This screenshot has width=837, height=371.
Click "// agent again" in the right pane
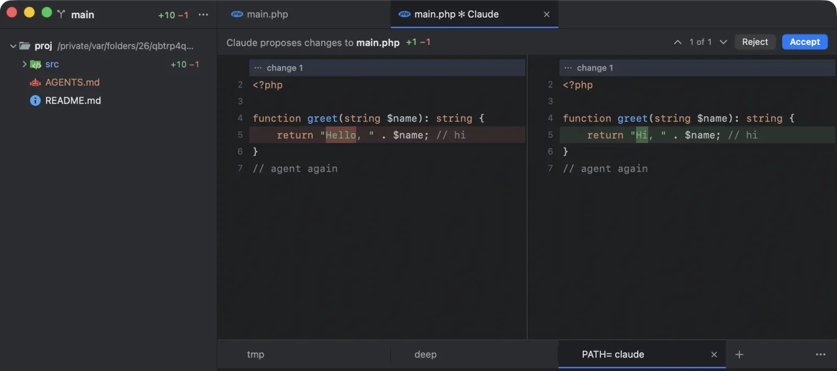tap(605, 168)
